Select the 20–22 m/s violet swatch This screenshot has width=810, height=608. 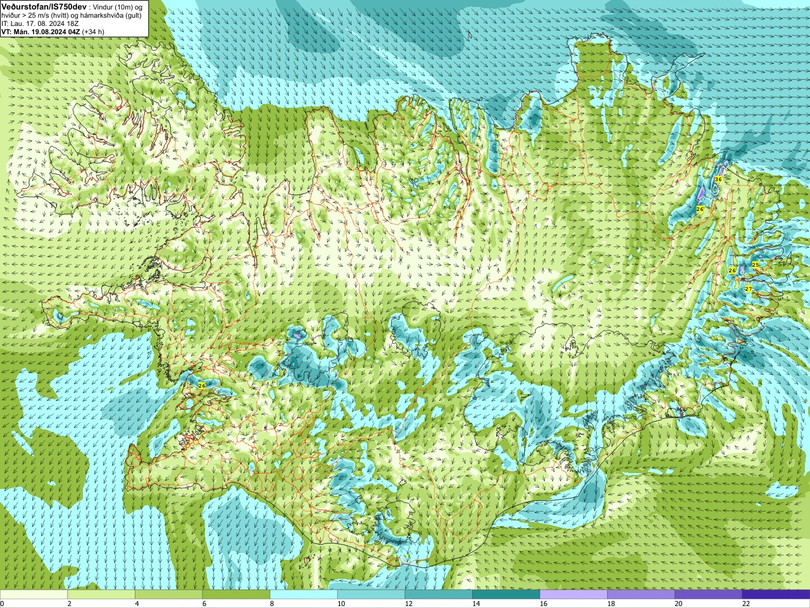(709, 595)
